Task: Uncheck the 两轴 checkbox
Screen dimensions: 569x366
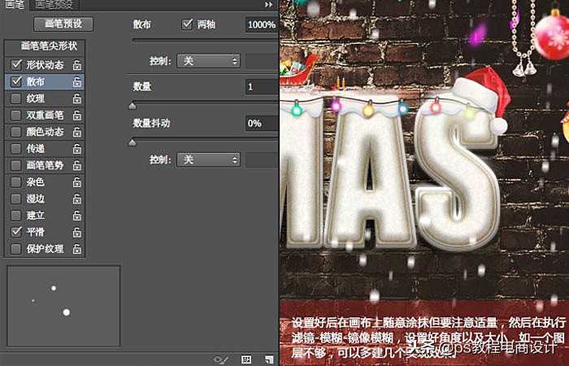Action: tap(187, 24)
